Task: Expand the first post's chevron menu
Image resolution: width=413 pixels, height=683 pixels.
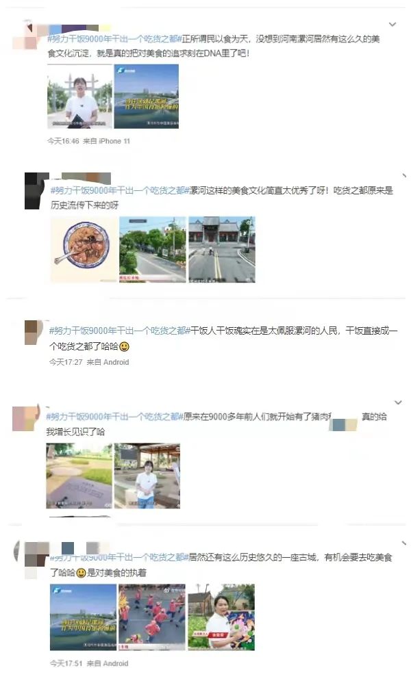Action: coord(392,25)
